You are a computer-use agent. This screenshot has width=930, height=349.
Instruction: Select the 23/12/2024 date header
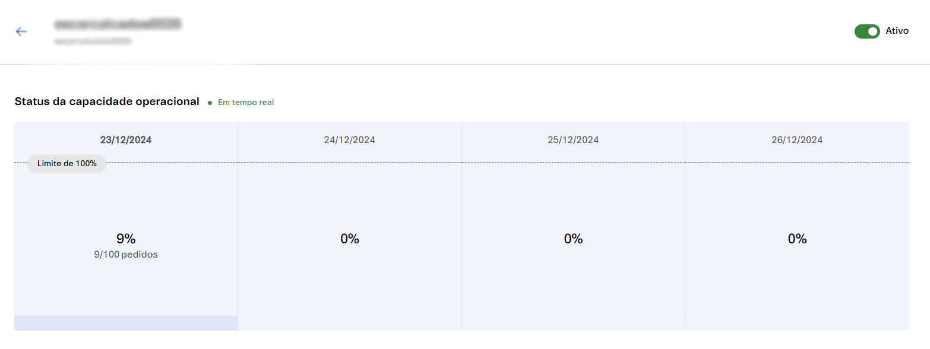pos(126,140)
